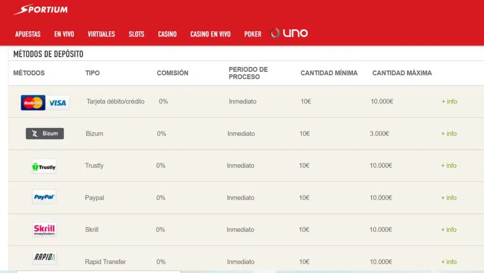Click the Métodos de Depósito heading
This screenshot has height=273, width=484.
(x=48, y=54)
